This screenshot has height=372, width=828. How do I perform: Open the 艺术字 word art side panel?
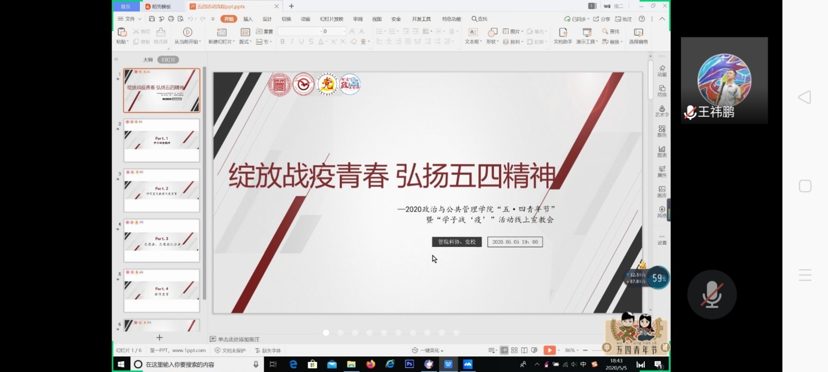662,111
